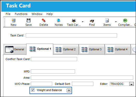Click the Area input field

pyautogui.click(x=82, y=78)
